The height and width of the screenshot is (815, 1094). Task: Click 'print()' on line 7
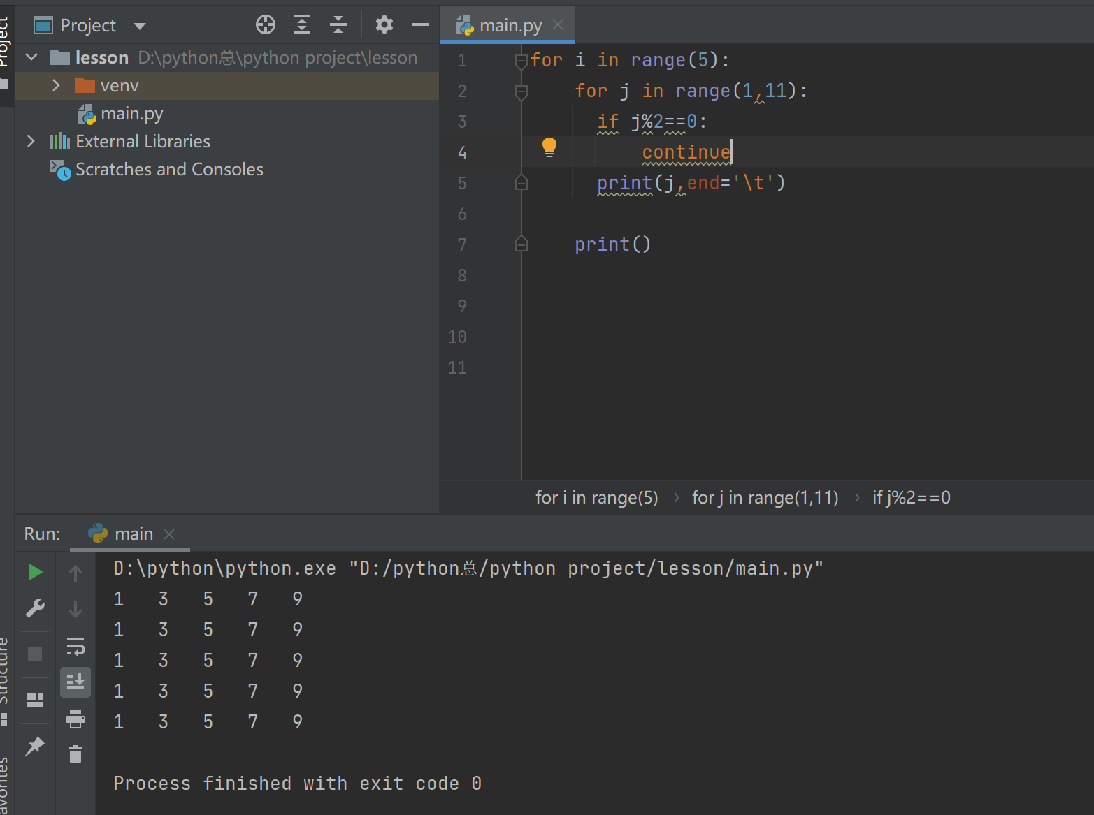(612, 244)
